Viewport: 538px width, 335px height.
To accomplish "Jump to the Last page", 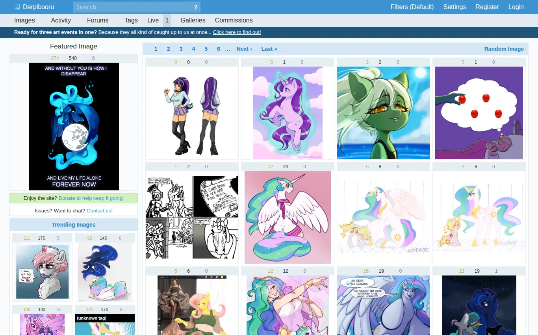I will pyautogui.click(x=269, y=49).
